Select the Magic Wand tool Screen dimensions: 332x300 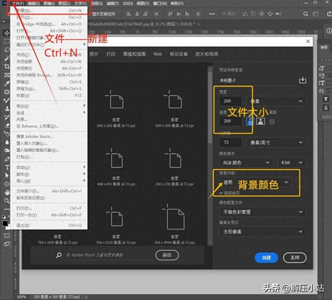point(7,58)
